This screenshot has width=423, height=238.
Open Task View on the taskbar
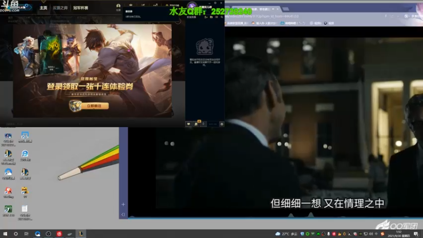tap(26, 234)
